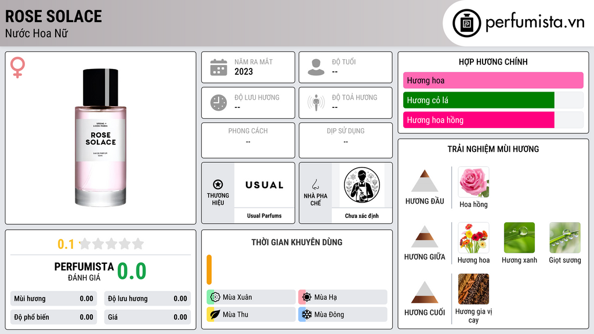Click the Độ lưu hương 0.00 score row
The width and height of the screenshot is (594, 334).
tap(147, 299)
